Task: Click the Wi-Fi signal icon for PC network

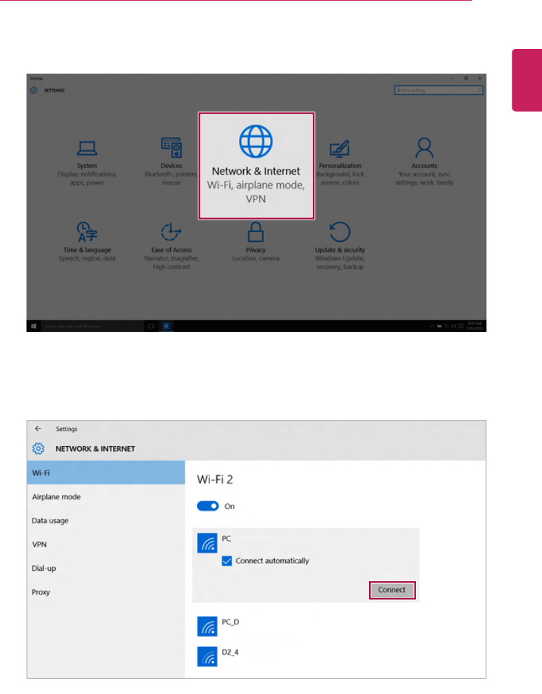Action: click(x=207, y=543)
